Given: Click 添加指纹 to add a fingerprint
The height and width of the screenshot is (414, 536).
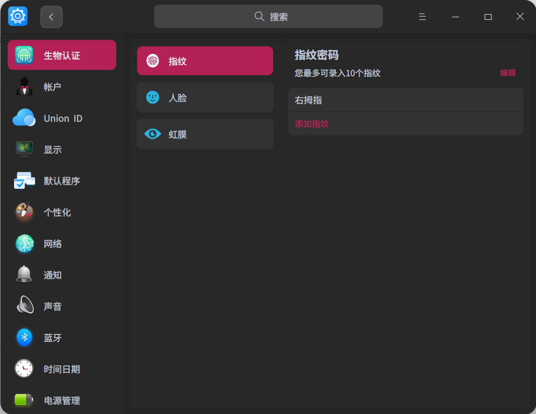Looking at the screenshot, I should [x=311, y=123].
